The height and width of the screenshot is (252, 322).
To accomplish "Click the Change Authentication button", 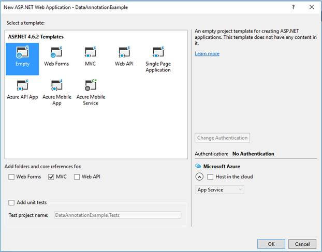I will point(222,138).
